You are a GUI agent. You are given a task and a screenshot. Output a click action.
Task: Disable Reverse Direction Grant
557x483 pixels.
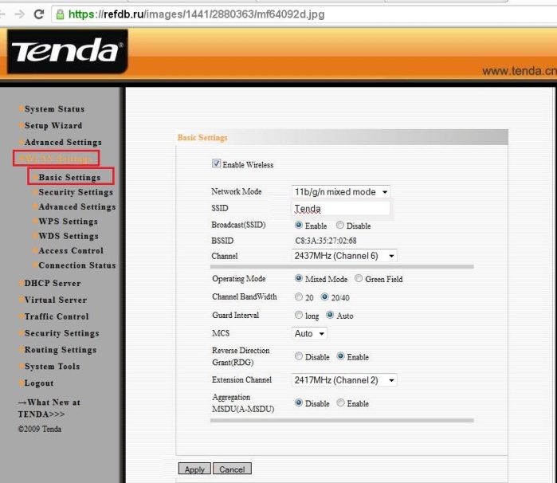click(x=298, y=356)
